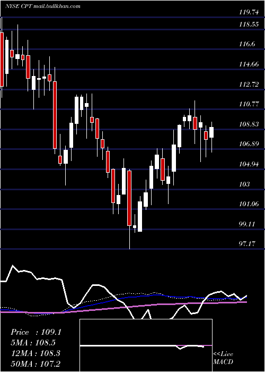Select the 119.74 price level label

[x=249, y=13]
